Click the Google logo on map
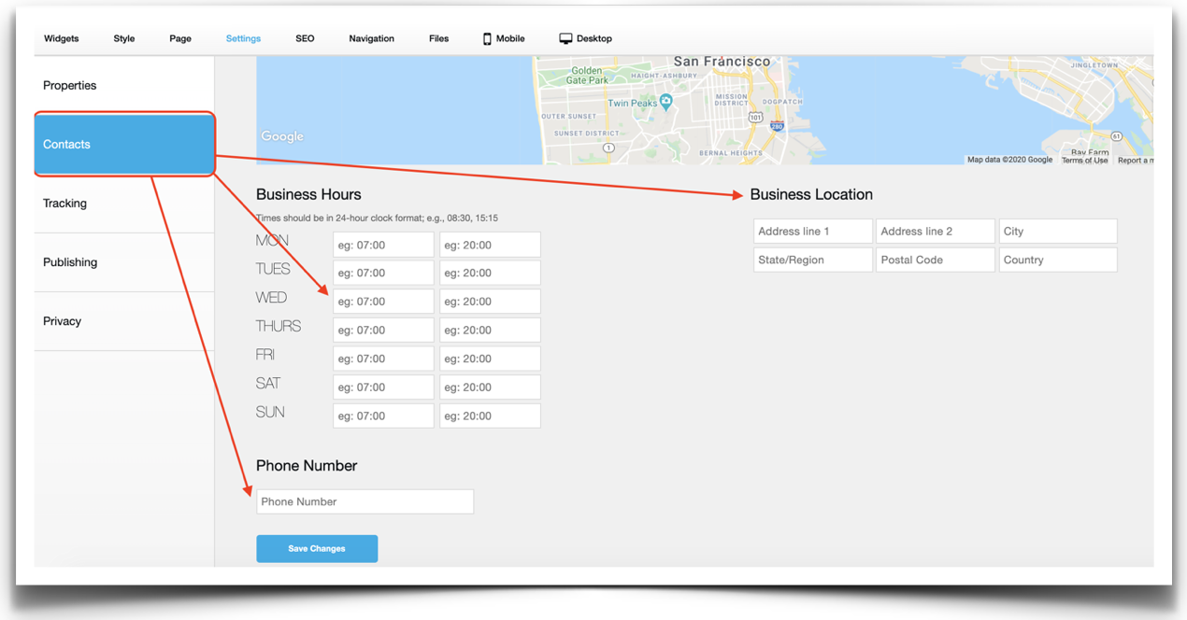Screen dimensions: 1187x620 tap(282, 136)
